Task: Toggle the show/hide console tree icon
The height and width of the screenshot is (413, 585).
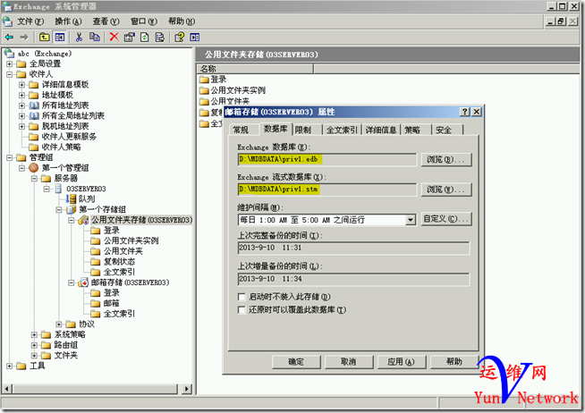Action: click(60, 37)
